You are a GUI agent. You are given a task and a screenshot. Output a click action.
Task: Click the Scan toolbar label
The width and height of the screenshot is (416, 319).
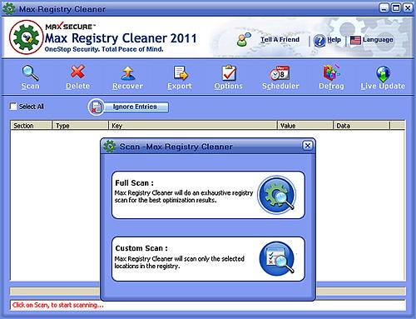pyautogui.click(x=31, y=86)
